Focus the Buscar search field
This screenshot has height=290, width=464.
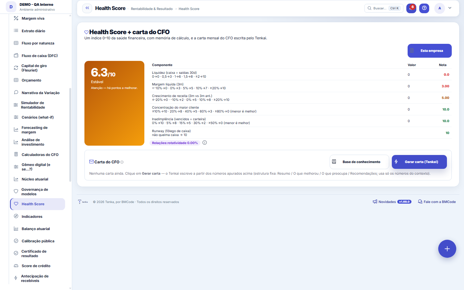pos(384,8)
